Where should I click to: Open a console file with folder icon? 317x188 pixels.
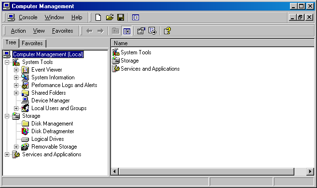point(110,17)
